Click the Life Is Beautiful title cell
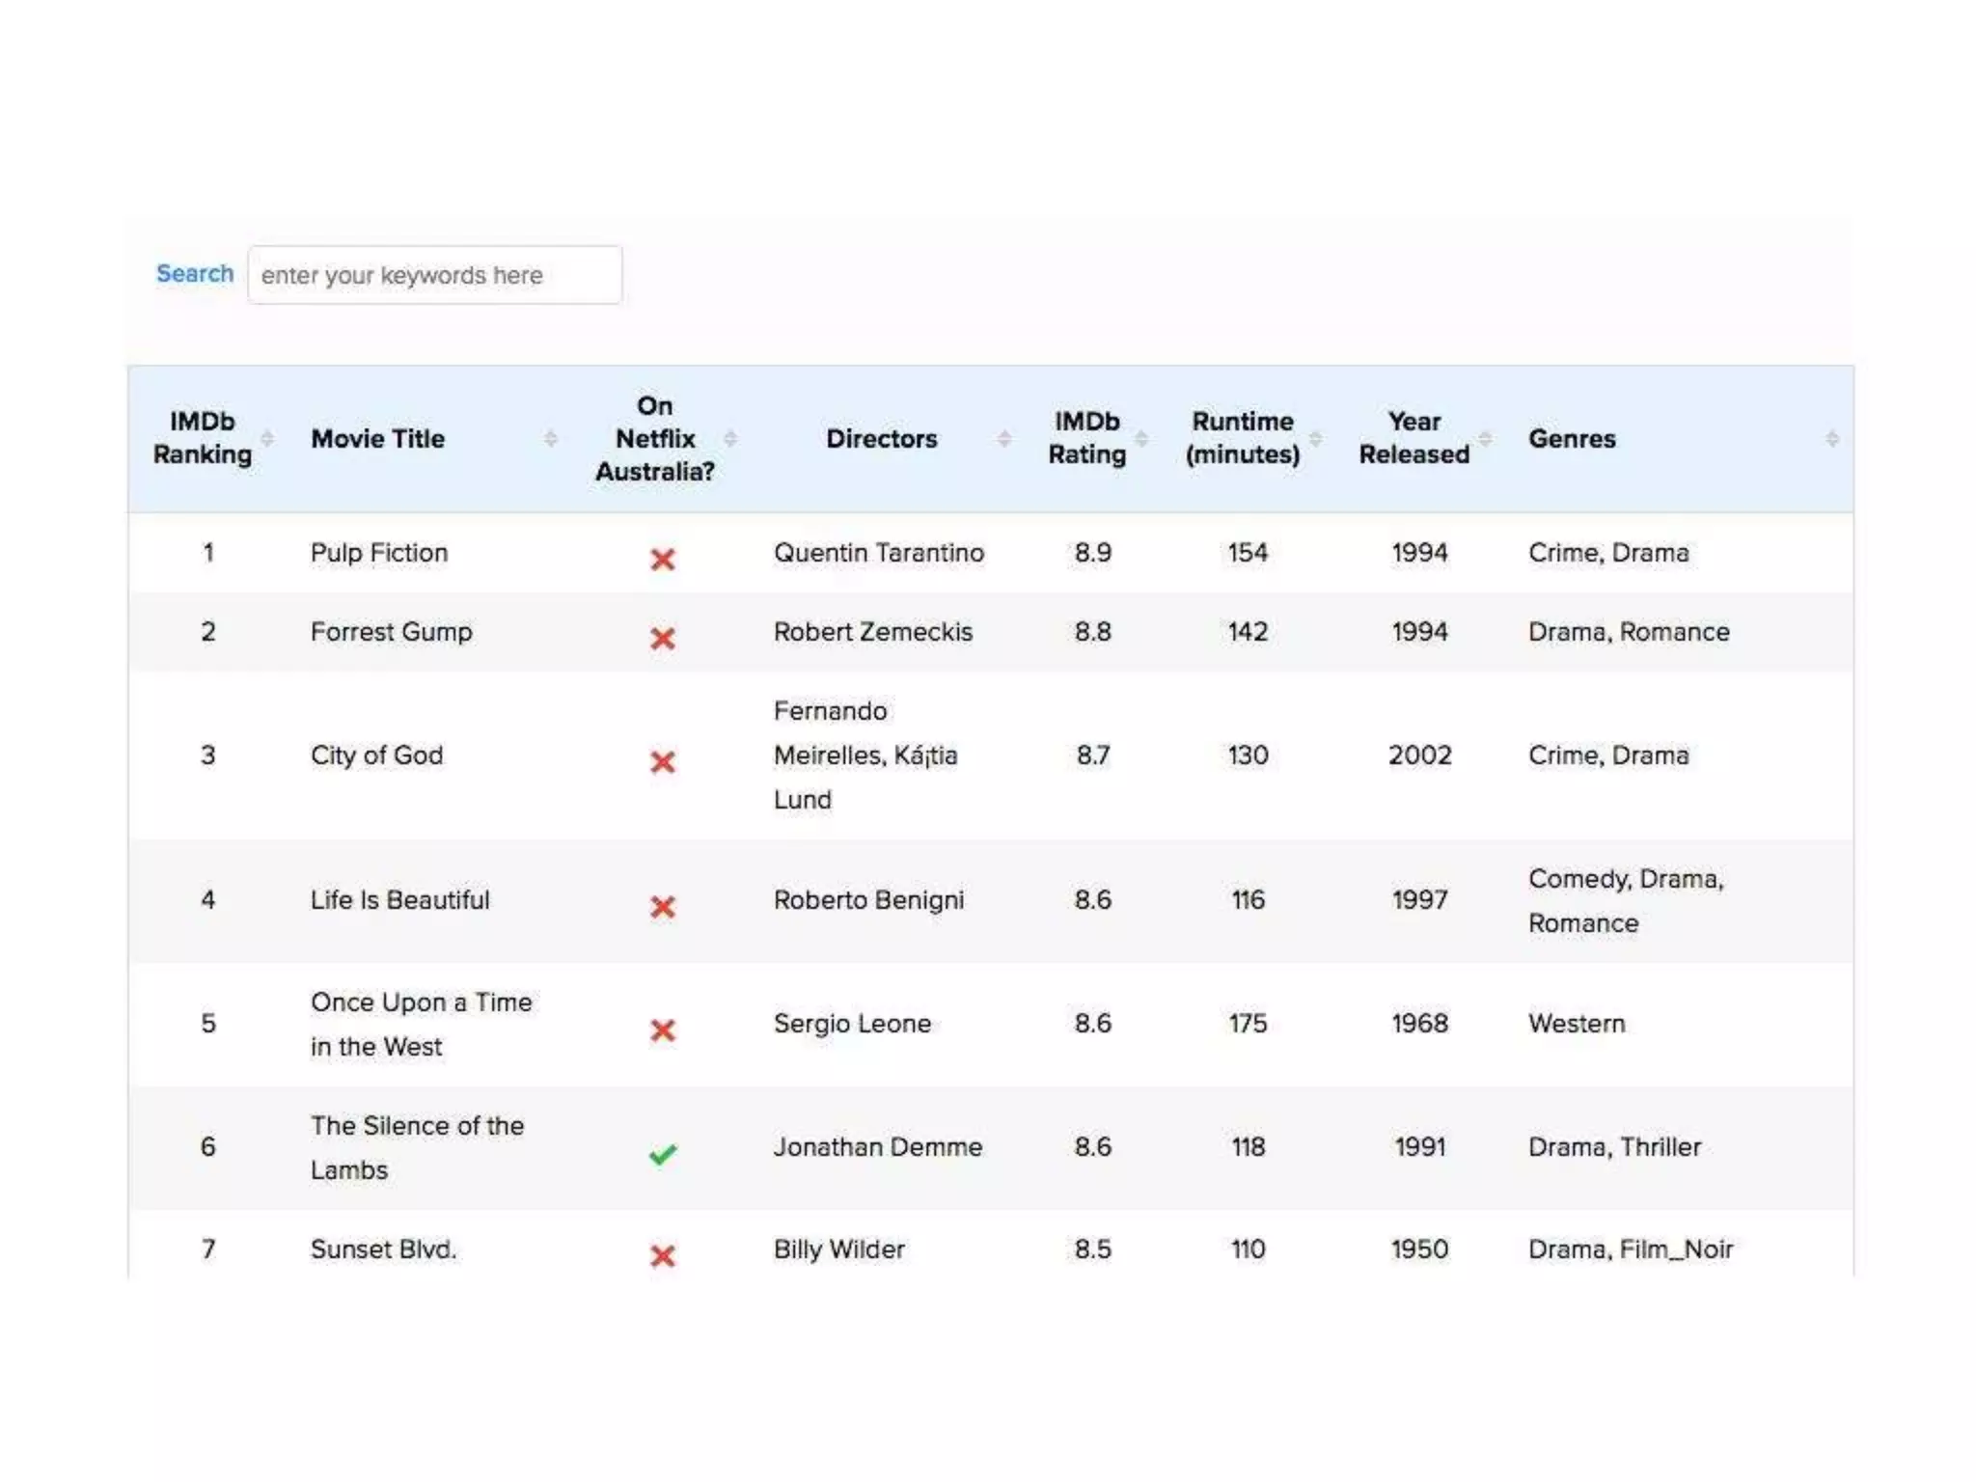 point(399,900)
